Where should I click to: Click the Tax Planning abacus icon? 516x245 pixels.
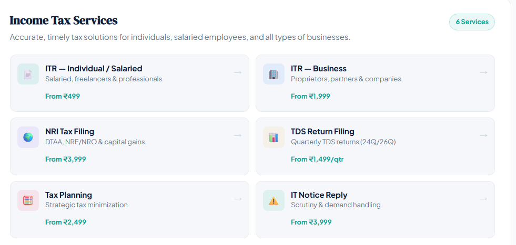click(x=28, y=200)
